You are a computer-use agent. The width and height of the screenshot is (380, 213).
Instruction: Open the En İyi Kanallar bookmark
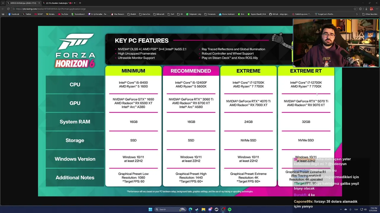tap(98, 14)
